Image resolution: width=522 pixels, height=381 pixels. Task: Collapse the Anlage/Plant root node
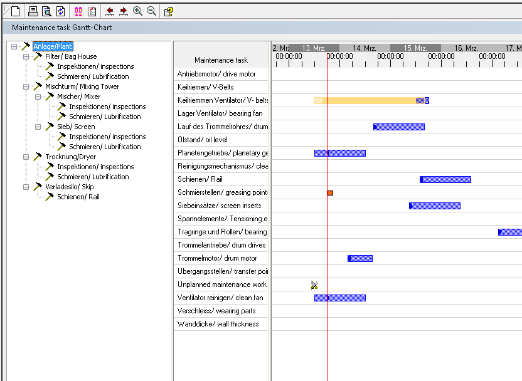pyautogui.click(x=14, y=46)
